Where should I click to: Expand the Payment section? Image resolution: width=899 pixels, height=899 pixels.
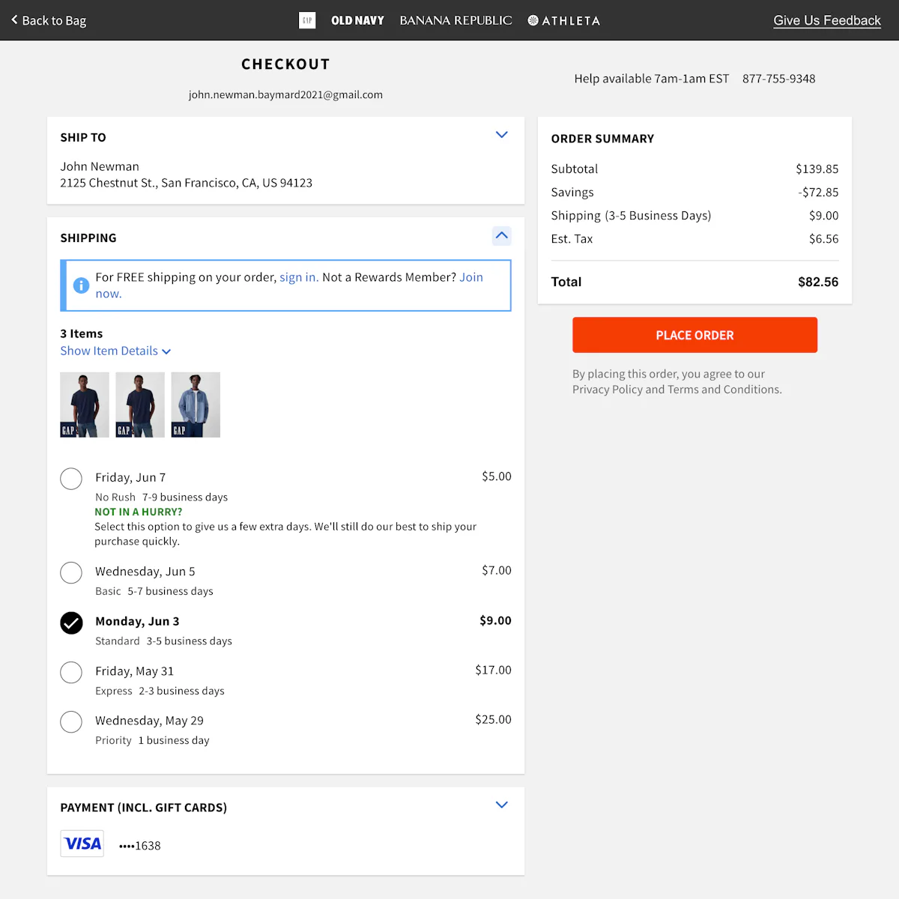coord(501,805)
